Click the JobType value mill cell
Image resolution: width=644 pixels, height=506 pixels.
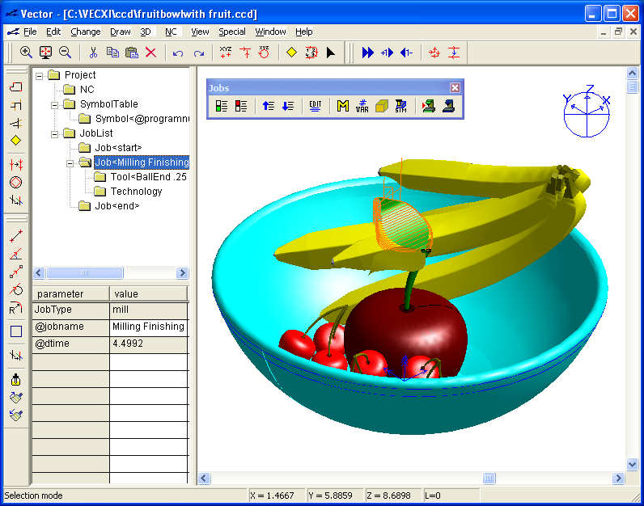tap(149, 310)
